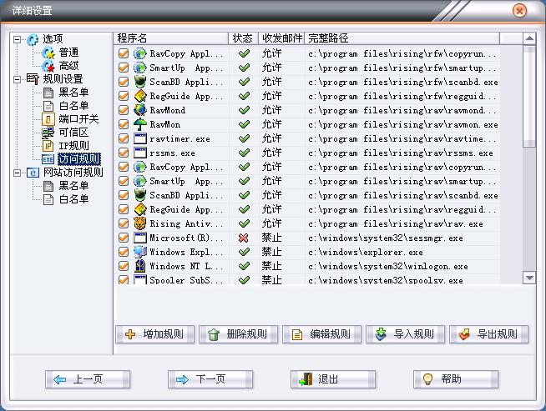Toggle the rssms.exe rule checkbox

tap(124, 153)
